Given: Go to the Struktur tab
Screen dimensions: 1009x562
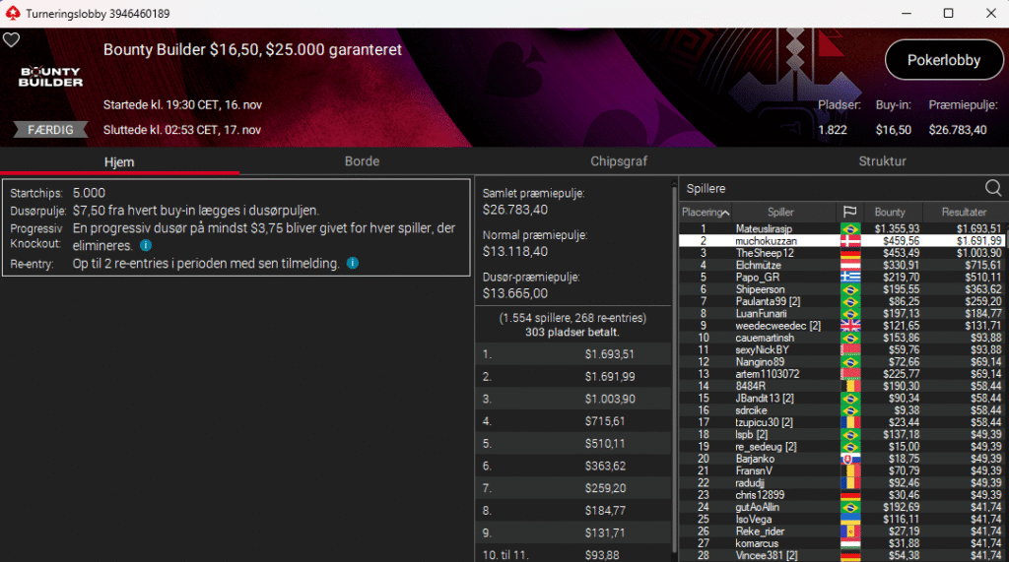Looking at the screenshot, I should (x=882, y=161).
